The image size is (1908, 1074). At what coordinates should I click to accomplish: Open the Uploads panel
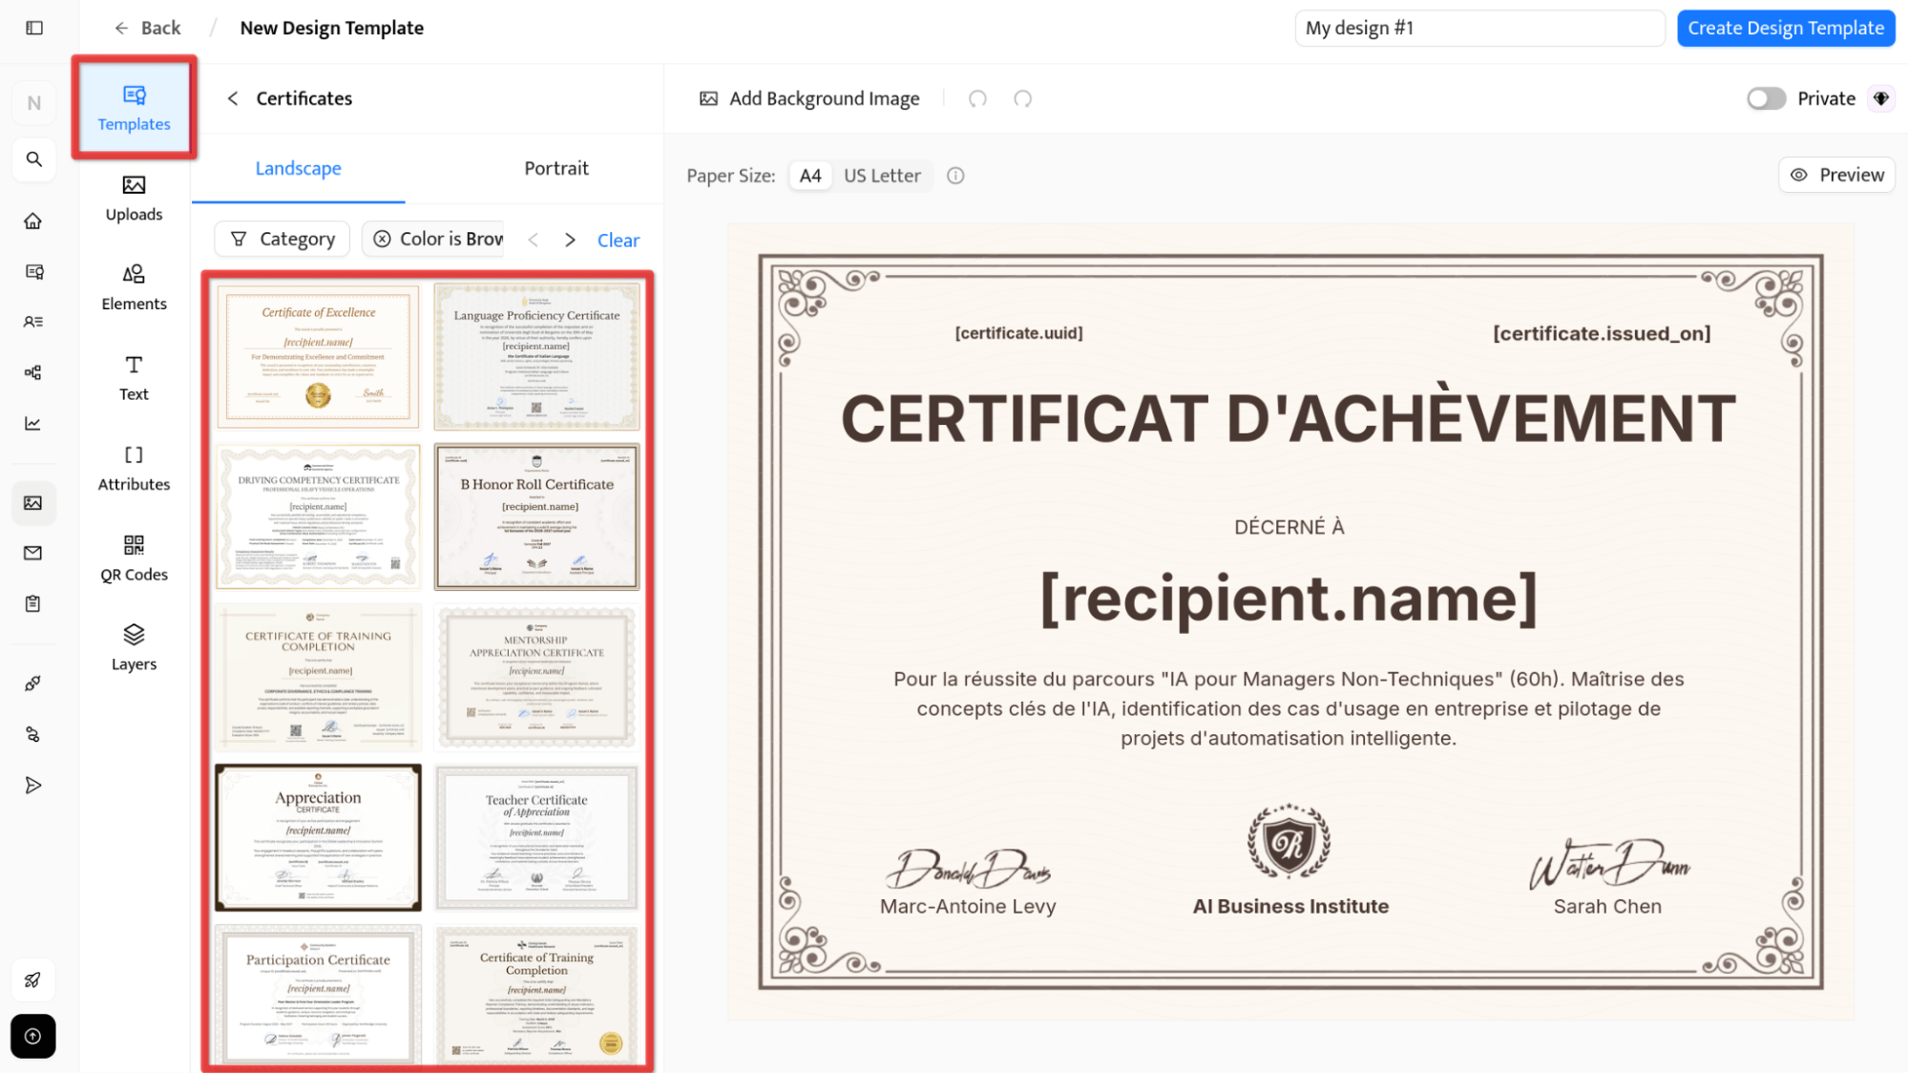[134, 199]
